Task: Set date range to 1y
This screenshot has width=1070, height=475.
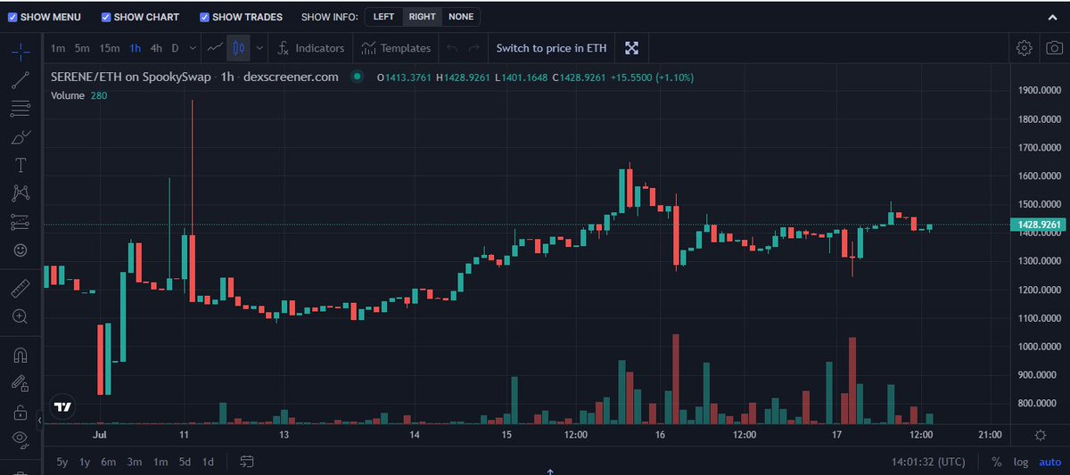Action: tap(85, 462)
